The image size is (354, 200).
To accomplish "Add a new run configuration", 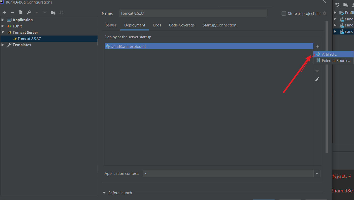I will tap(4, 12).
